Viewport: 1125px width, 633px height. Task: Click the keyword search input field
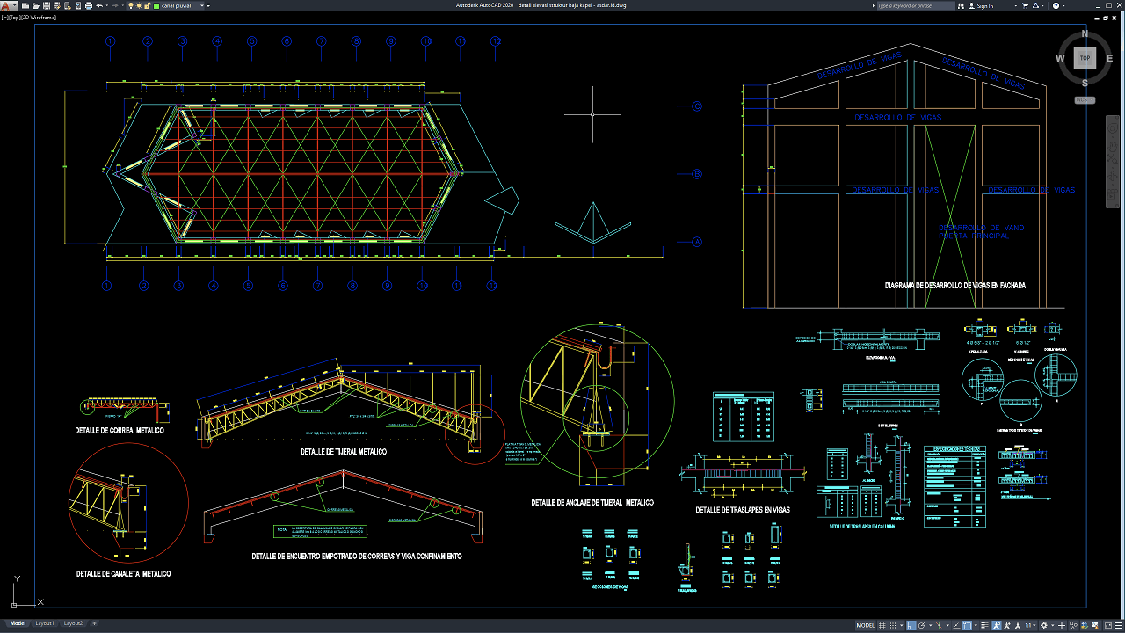coord(915,5)
